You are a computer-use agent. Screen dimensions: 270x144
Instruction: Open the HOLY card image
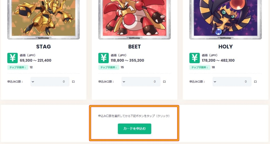(226, 19)
